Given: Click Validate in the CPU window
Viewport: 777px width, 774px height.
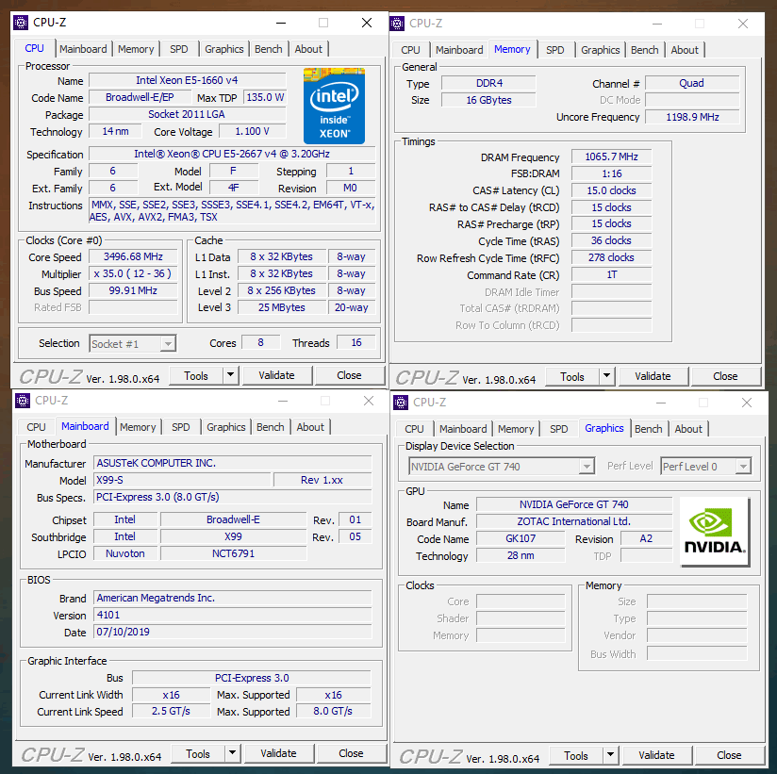Looking at the screenshot, I should pos(276,375).
